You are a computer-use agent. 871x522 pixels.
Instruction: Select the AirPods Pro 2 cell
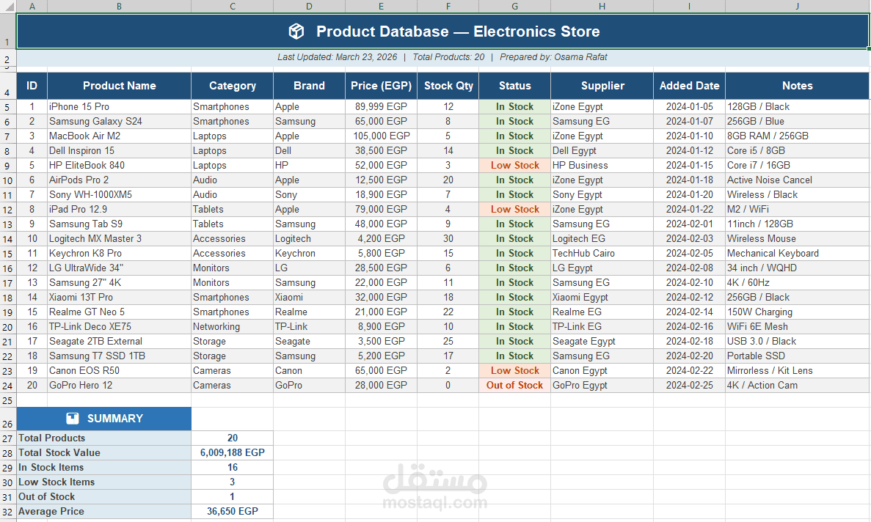point(120,180)
